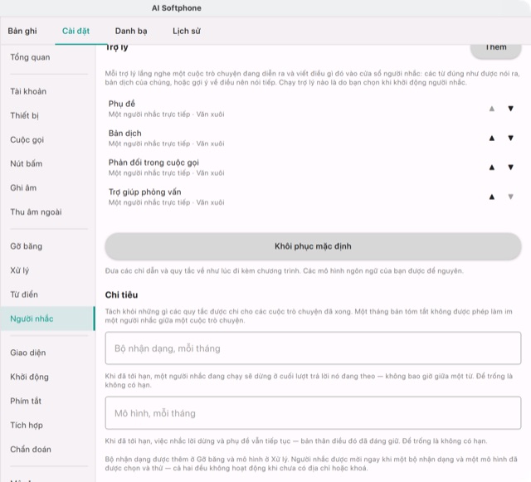Viewport: 531px width, 482px height.
Task: Open Xử lý settings section
Action: [48, 270]
